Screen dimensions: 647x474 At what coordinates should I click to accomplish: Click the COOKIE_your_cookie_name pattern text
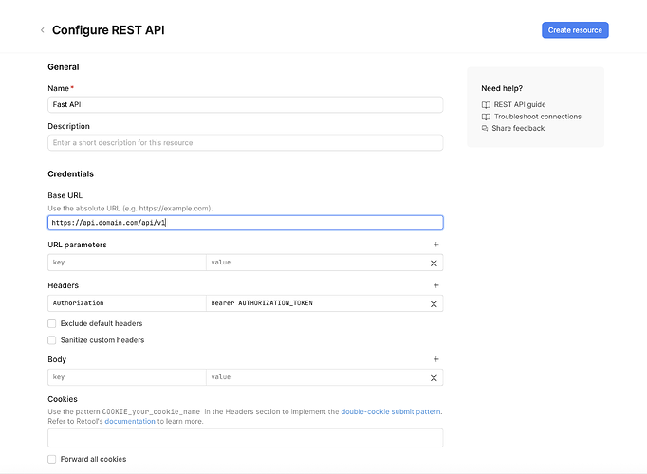(x=151, y=411)
